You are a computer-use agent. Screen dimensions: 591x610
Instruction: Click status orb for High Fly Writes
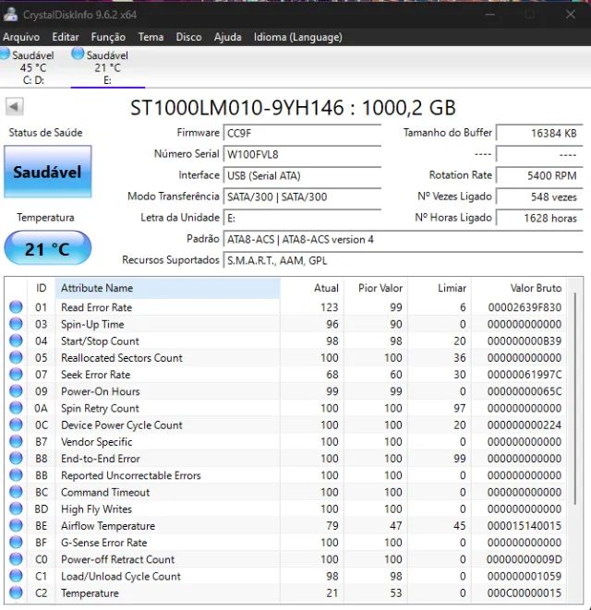point(16,508)
